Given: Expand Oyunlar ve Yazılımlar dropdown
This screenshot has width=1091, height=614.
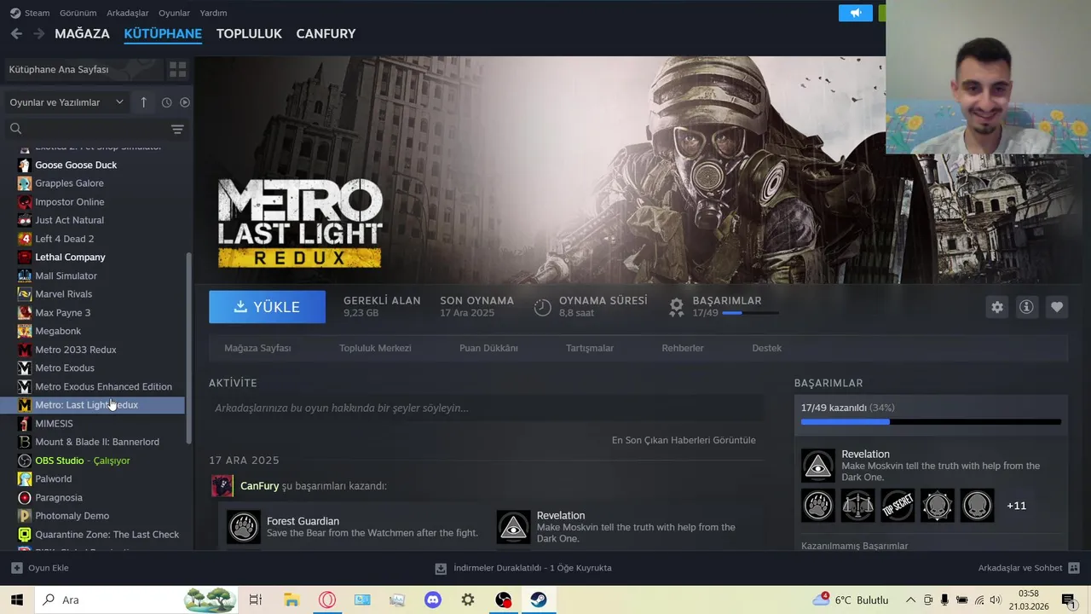Looking at the screenshot, I should (x=66, y=102).
